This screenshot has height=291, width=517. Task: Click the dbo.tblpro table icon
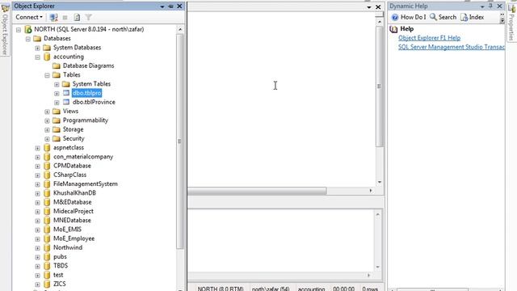click(66, 93)
